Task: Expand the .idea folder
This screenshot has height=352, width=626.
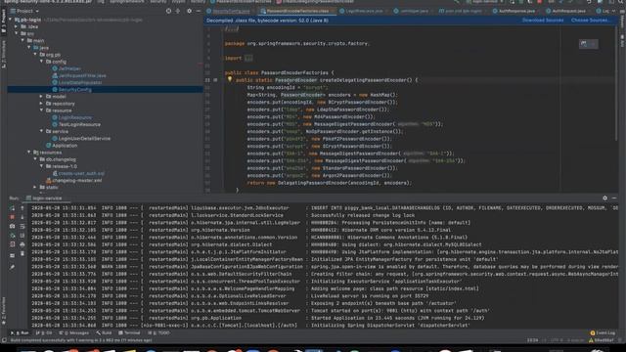Action: (17, 26)
